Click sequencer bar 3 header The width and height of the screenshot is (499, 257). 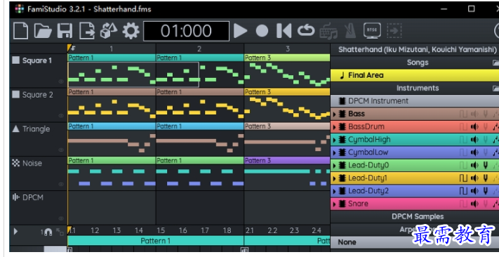point(287,48)
